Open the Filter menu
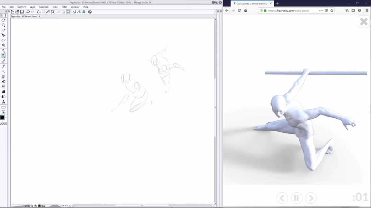The width and height of the screenshot is (371, 208). pos(64,7)
